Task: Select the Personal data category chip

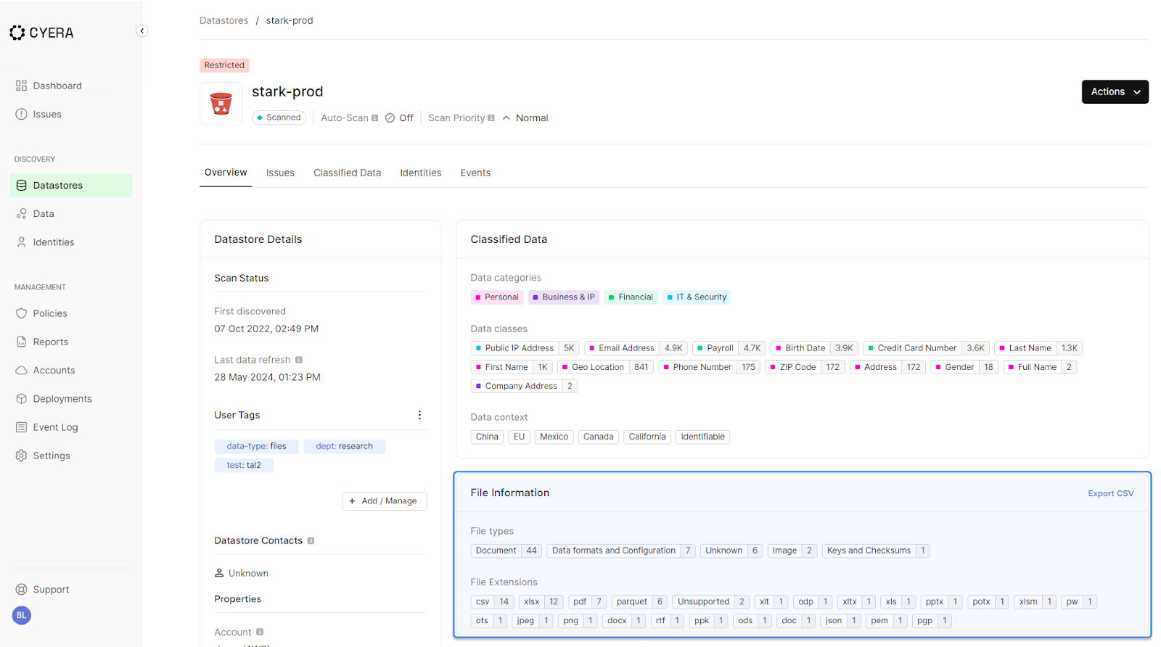Action: click(497, 297)
